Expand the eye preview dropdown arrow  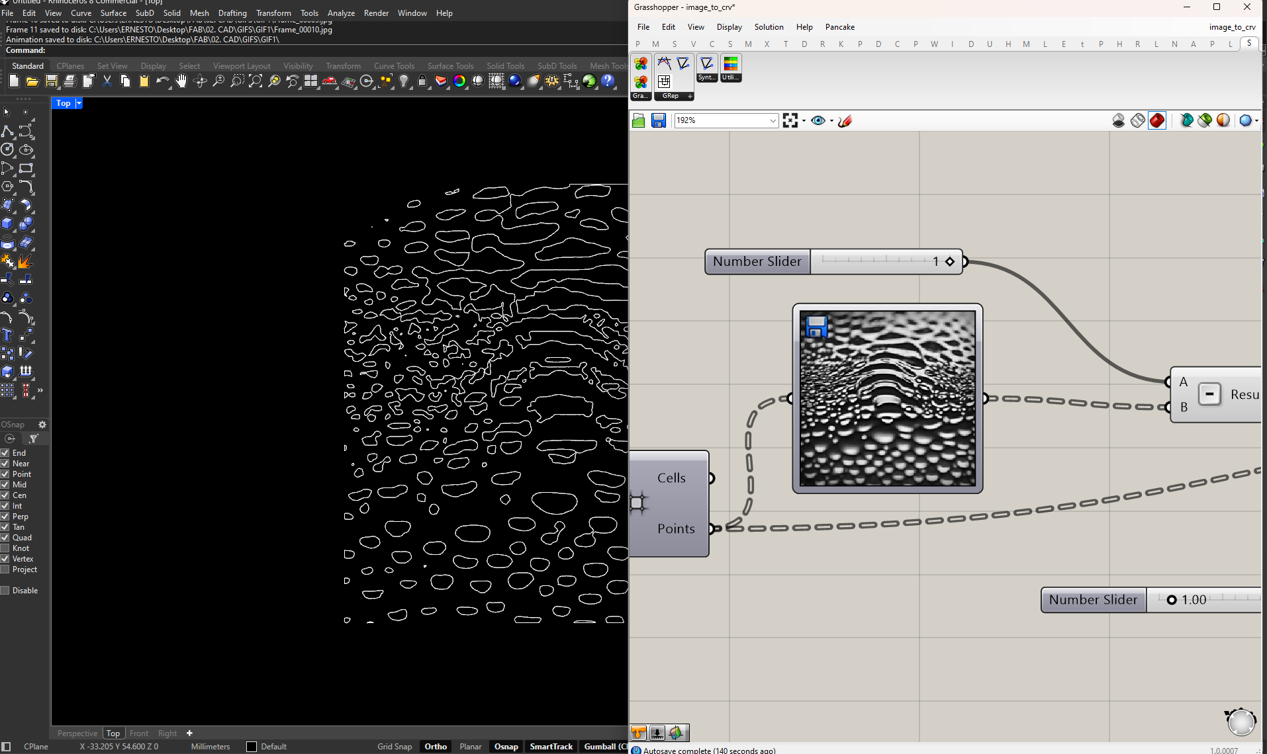pyautogui.click(x=831, y=120)
